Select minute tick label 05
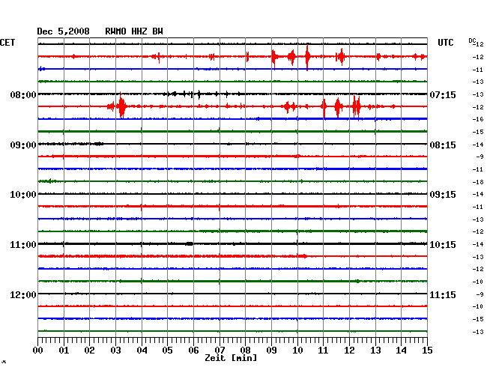 (x=167, y=351)
